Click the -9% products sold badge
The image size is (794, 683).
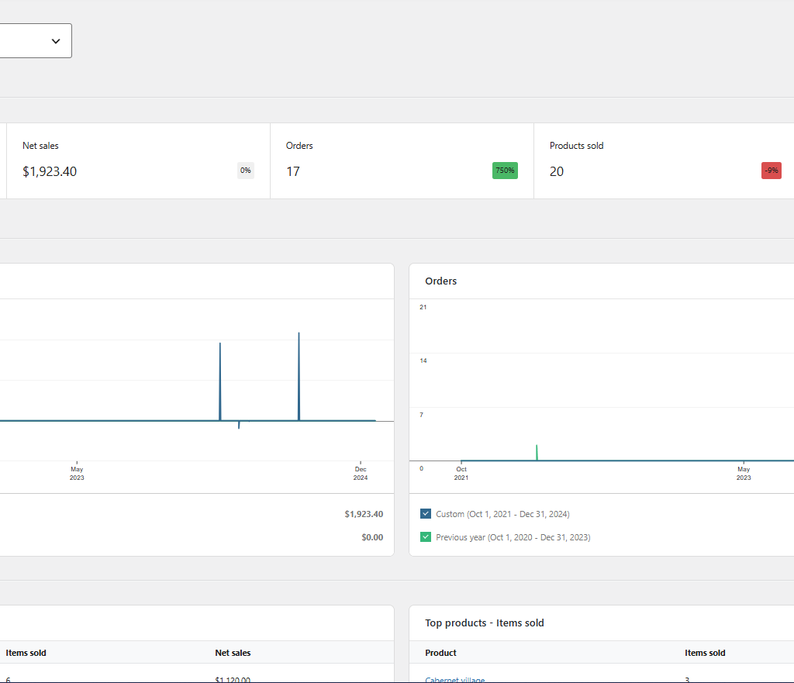pyautogui.click(x=772, y=171)
